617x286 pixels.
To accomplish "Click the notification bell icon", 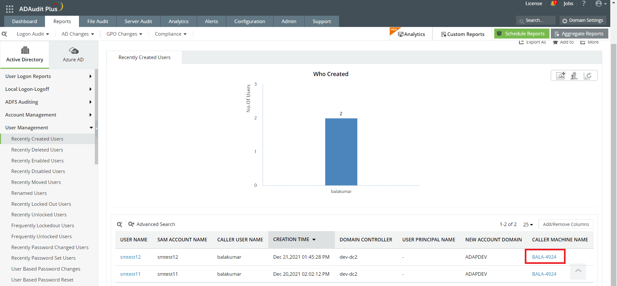I will [x=553, y=4].
